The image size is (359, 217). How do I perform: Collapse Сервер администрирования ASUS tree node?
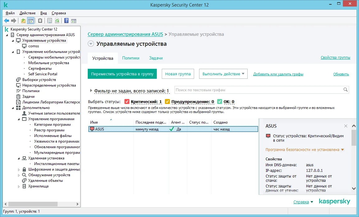click(7, 35)
